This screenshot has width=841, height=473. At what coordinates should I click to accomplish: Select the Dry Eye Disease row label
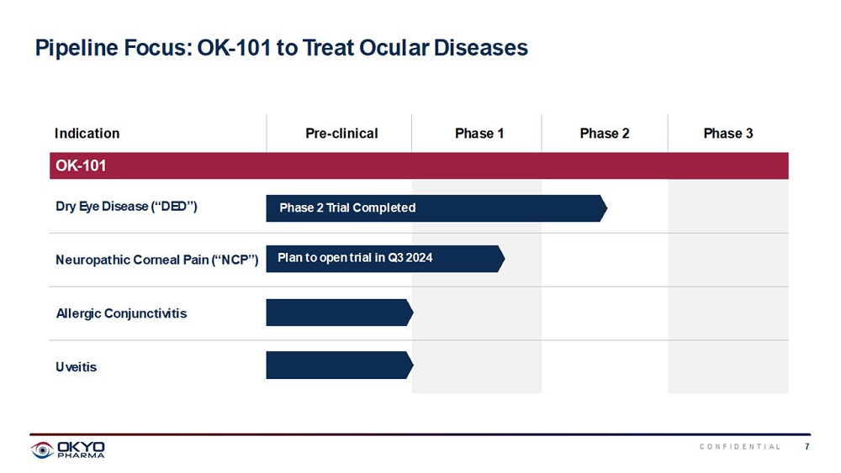pyautogui.click(x=126, y=207)
